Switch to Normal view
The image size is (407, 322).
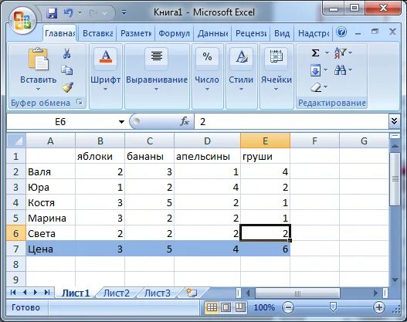pyautogui.click(x=212, y=307)
